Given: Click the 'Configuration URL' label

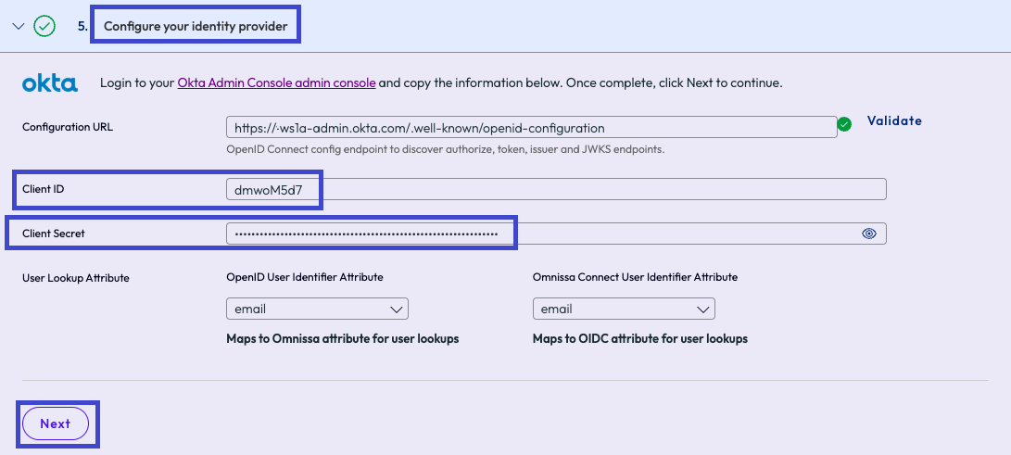Looking at the screenshot, I should pyautogui.click(x=68, y=127).
